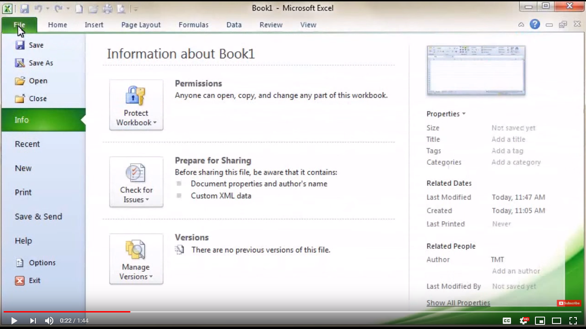586x329 pixels.
Task: Click the Redo icon in Quick Access Toolbar
Action: tap(58, 8)
